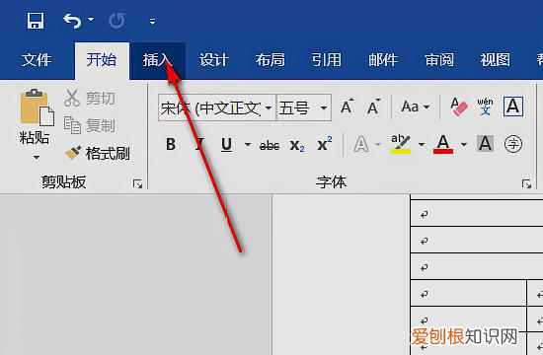Switch to the 审阅 ribbon tab

tap(439, 60)
